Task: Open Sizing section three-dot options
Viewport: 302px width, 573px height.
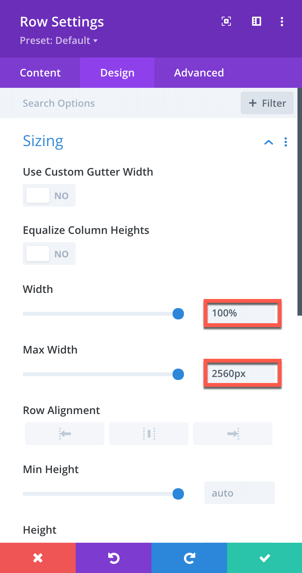Action: [x=286, y=142]
